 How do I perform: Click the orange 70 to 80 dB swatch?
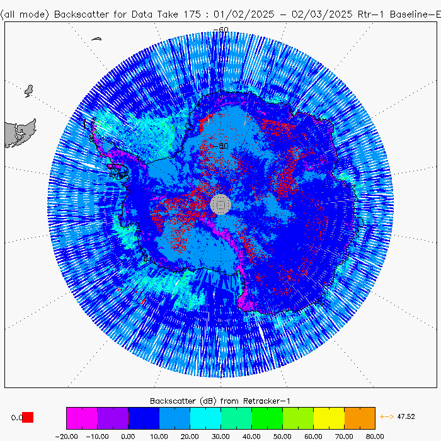(360, 418)
